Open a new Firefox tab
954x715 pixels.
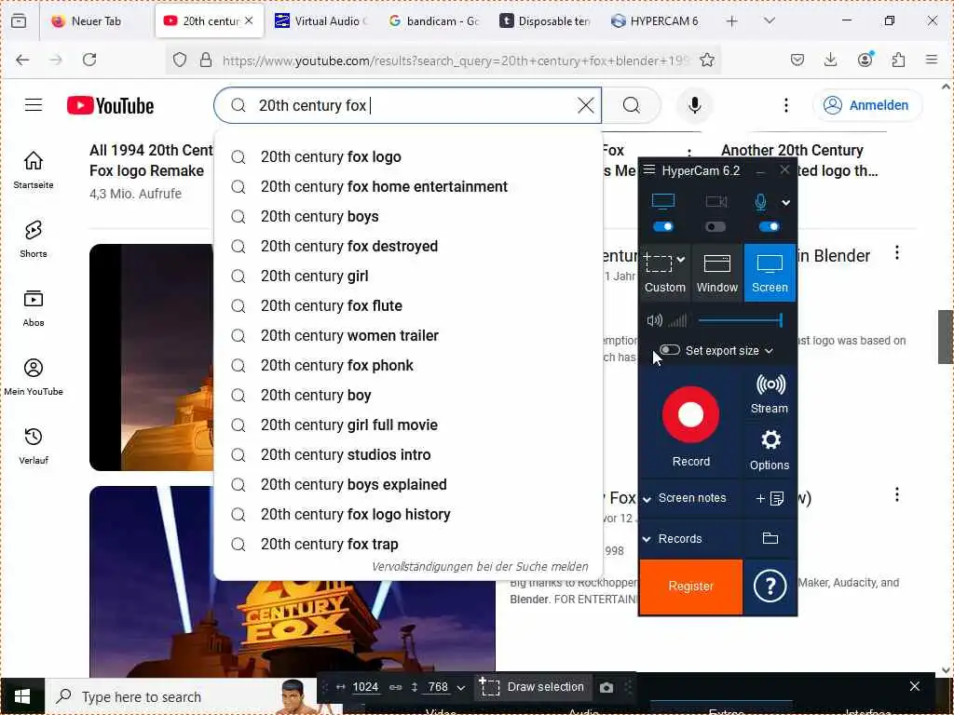tap(731, 20)
